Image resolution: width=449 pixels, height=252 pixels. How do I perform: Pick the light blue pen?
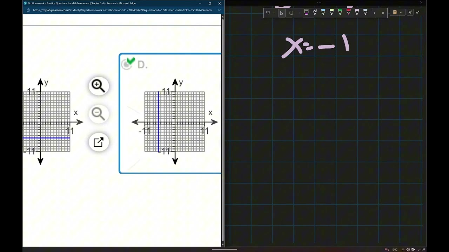[x=323, y=12]
